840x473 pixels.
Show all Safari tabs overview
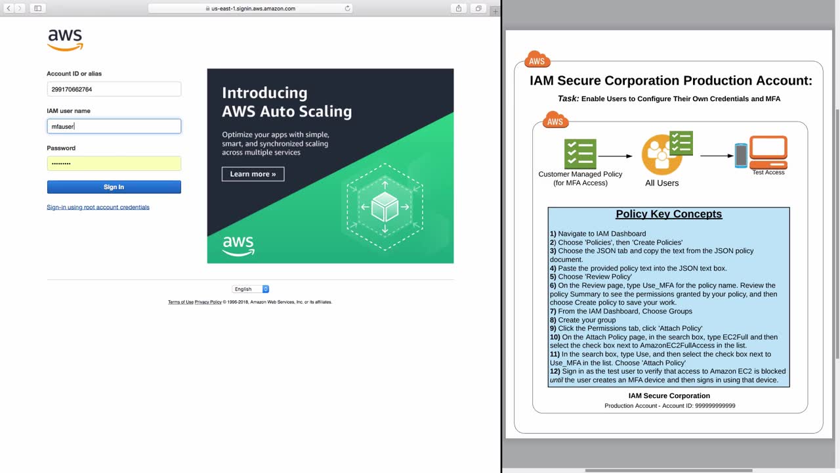pyautogui.click(x=478, y=9)
